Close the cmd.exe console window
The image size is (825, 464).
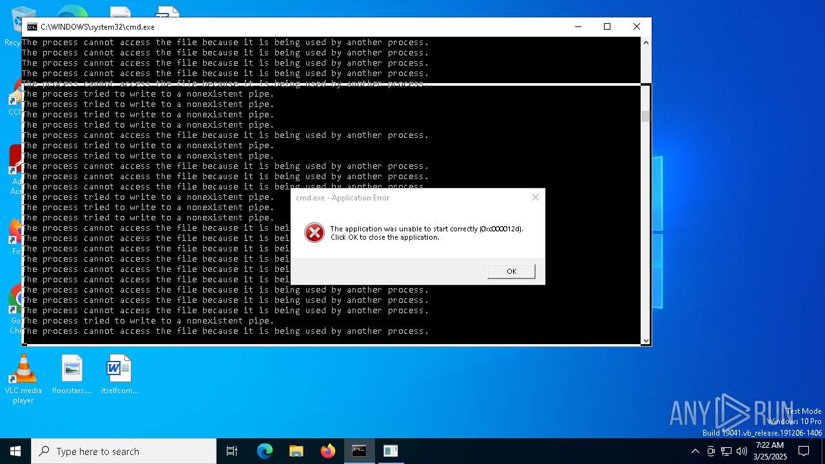637,26
